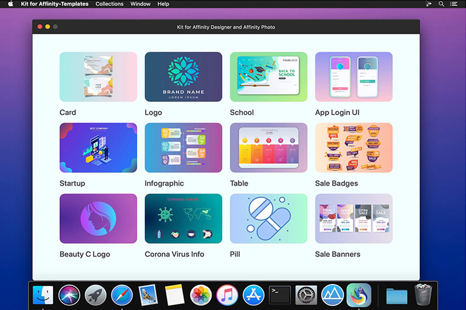Open Mail stamp icon in Dock
Viewport: 466px width, 310px height.
(148, 295)
